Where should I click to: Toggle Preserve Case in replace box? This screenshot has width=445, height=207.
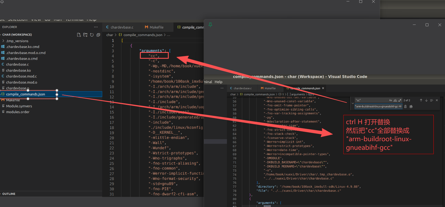[400, 106]
